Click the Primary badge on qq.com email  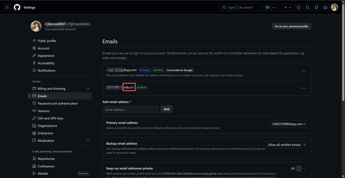click(145, 70)
